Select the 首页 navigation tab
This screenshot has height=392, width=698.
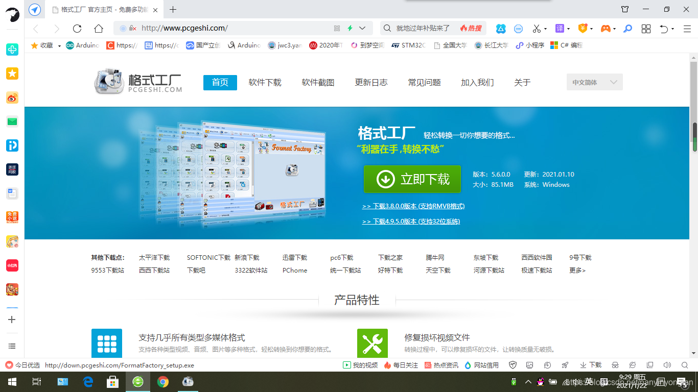(x=220, y=82)
